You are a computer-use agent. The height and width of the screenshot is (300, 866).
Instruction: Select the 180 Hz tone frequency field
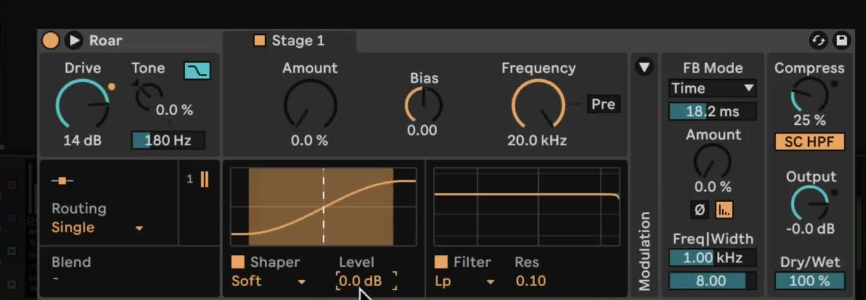(168, 140)
